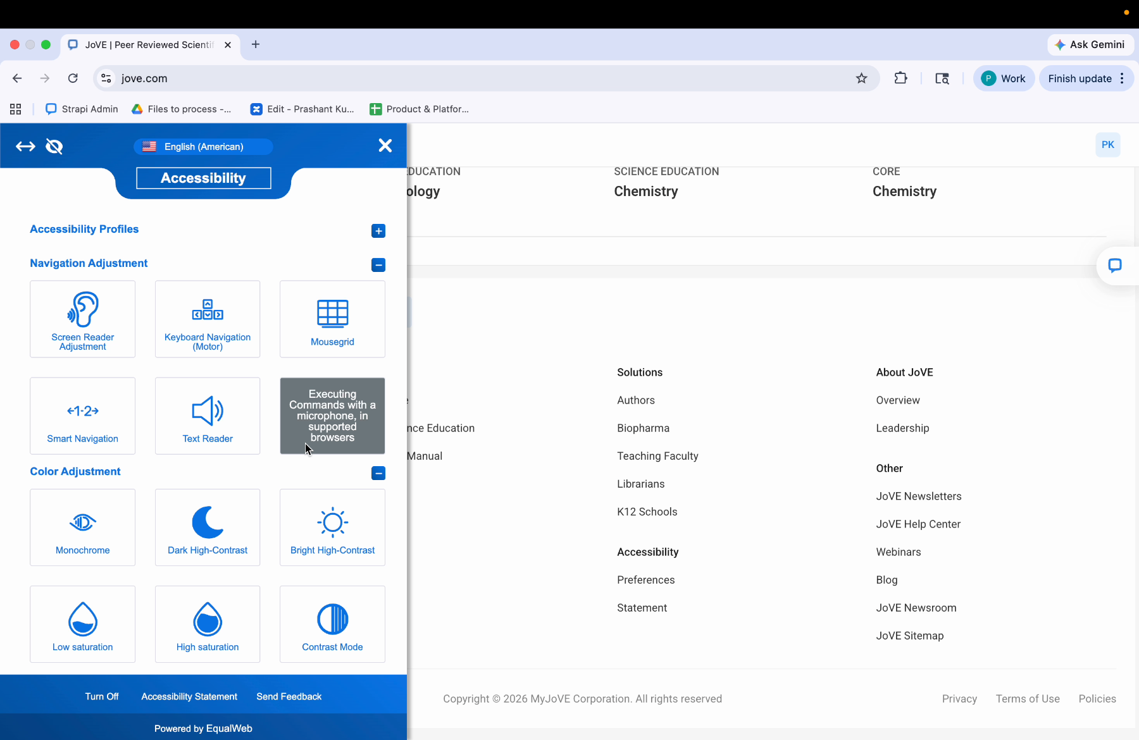Screen dimensions: 1139x740
Task: Open Files to process bookmark
Action: [182, 109]
